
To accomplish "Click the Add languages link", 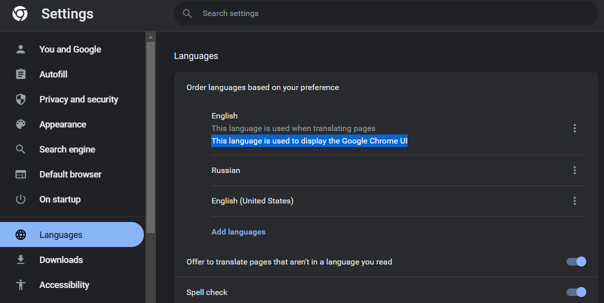I will pyautogui.click(x=238, y=232).
